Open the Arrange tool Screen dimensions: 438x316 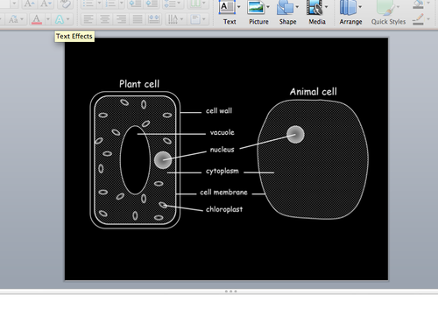pyautogui.click(x=349, y=8)
